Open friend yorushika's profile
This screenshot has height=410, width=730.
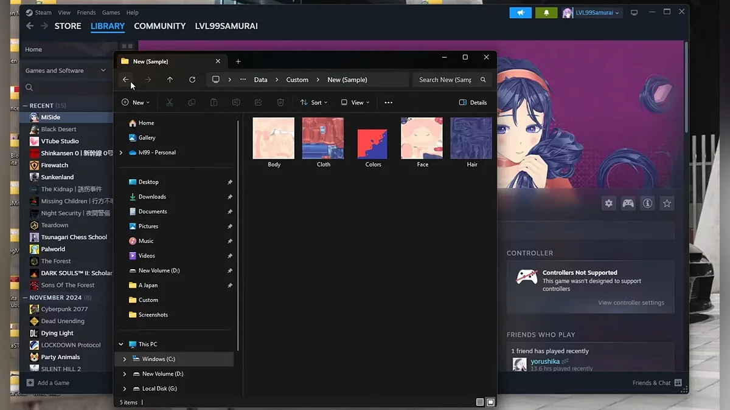coord(545,361)
